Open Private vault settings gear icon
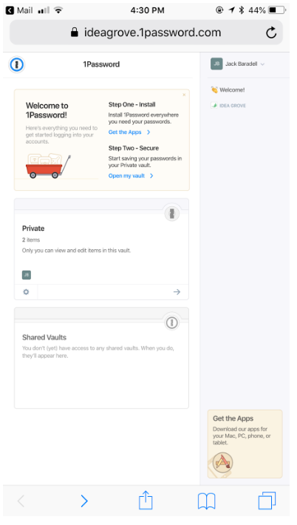The height and width of the screenshot is (525, 297). (26, 292)
